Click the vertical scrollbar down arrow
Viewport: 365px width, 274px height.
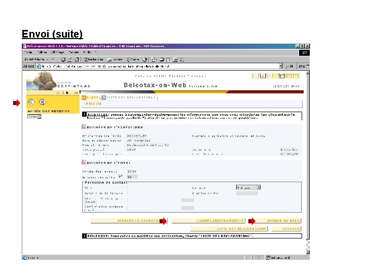coord(308,252)
